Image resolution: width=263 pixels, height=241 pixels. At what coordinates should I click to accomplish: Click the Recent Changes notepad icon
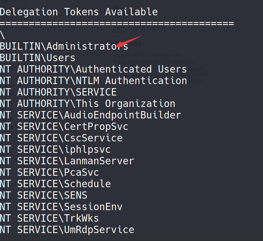[119, 28]
